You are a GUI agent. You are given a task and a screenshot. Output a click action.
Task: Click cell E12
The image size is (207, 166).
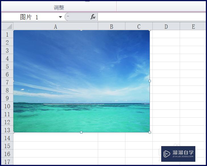pos(193,122)
